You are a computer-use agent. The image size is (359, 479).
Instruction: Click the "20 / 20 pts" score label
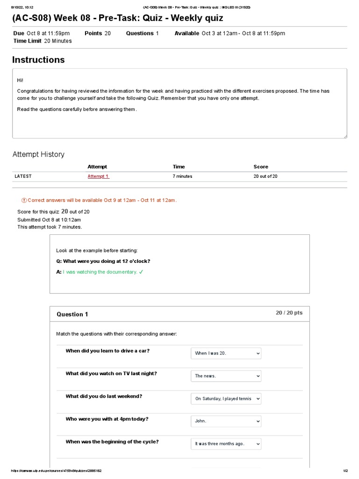[289, 313]
